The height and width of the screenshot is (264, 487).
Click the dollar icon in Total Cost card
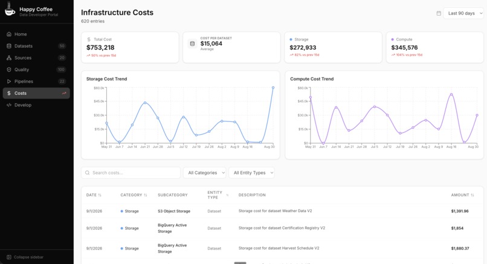(x=89, y=39)
